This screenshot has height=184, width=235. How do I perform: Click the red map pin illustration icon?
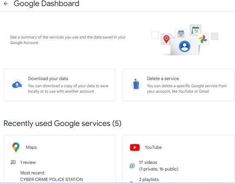[x=166, y=39]
